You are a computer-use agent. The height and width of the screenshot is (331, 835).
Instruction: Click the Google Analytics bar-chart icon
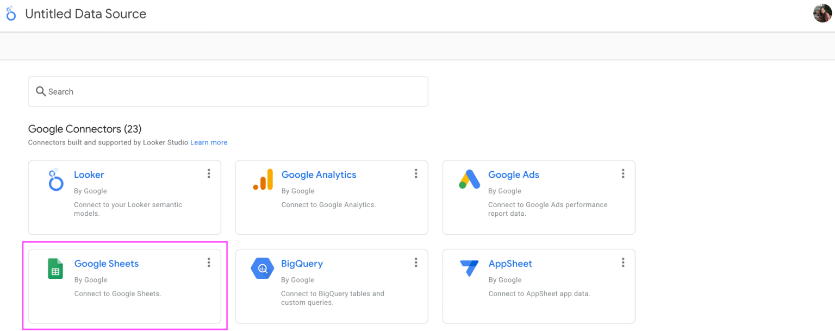(263, 179)
